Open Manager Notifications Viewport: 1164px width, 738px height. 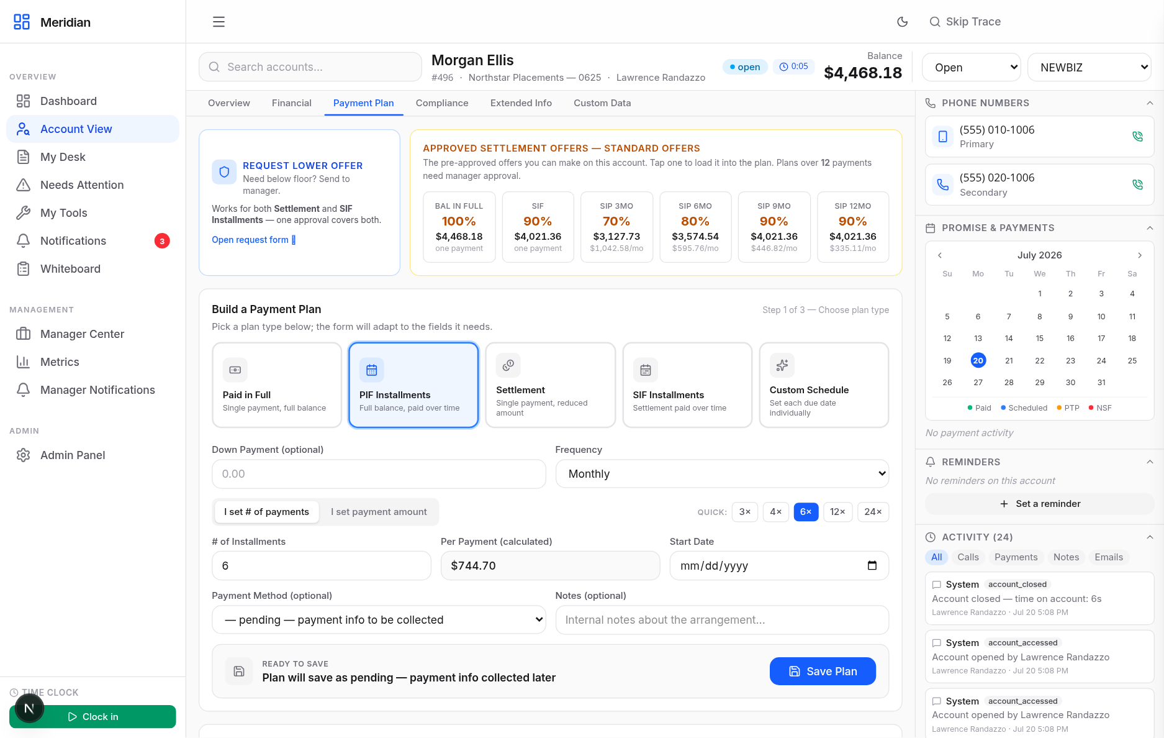point(92,389)
